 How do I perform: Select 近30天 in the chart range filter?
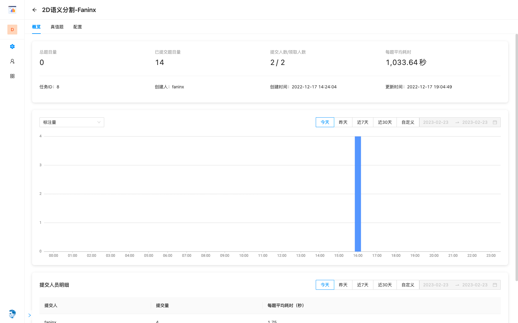385,122
